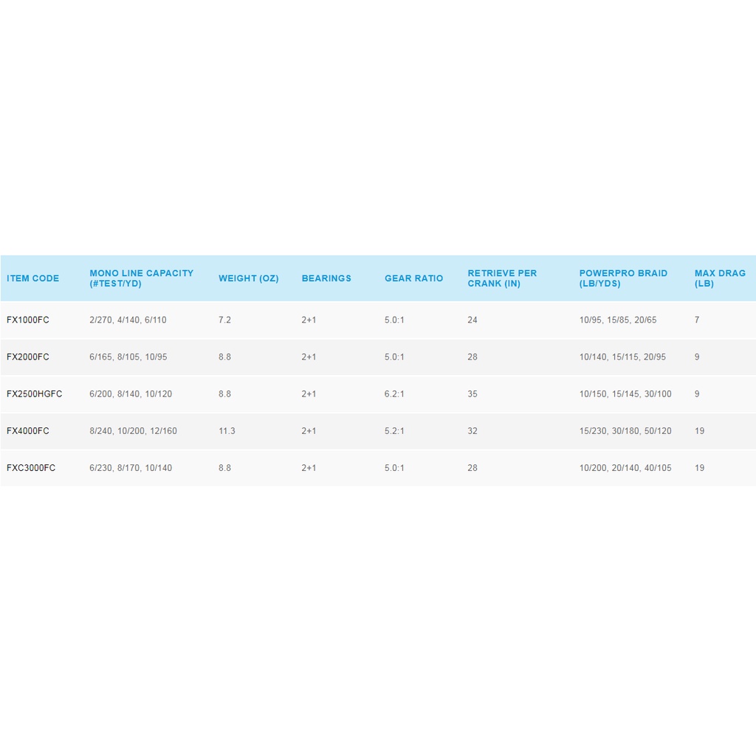756x756 pixels.
Task: Click the ITEM CODE column header
Action: tap(32, 278)
